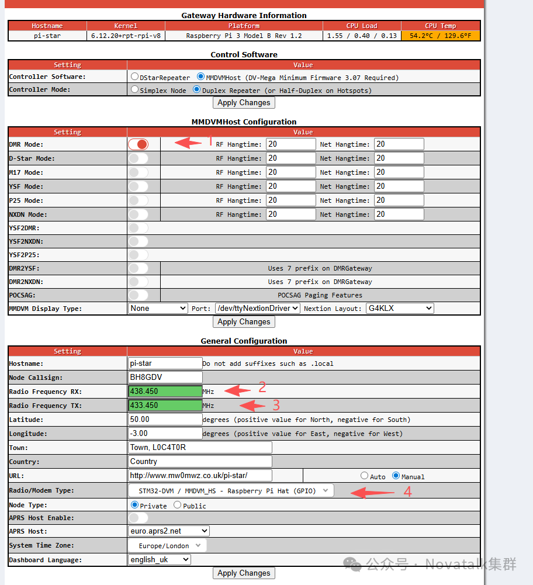Turn on DMR2NXDN switch
The width and height of the screenshot is (533, 585).
(x=139, y=282)
